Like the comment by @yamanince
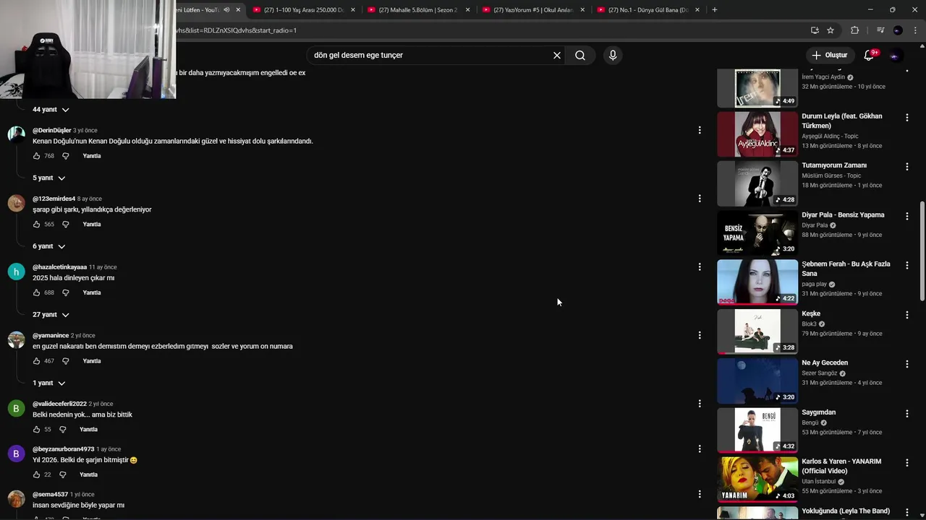The height and width of the screenshot is (520, 926). click(x=37, y=361)
